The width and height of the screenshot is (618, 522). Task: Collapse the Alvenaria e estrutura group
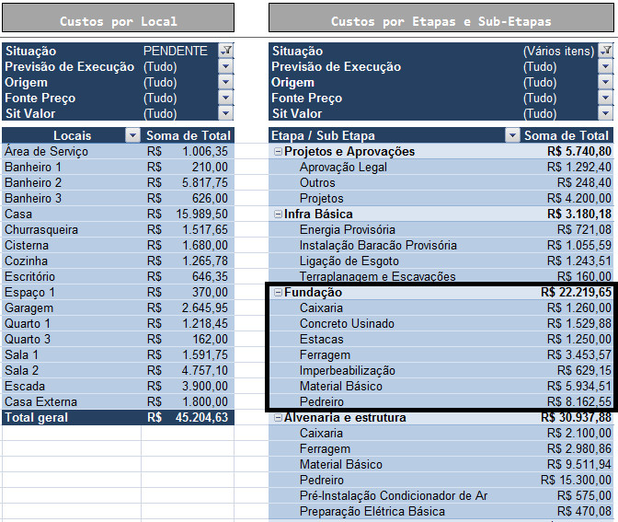pyautogui.click(x=279, y=417)
